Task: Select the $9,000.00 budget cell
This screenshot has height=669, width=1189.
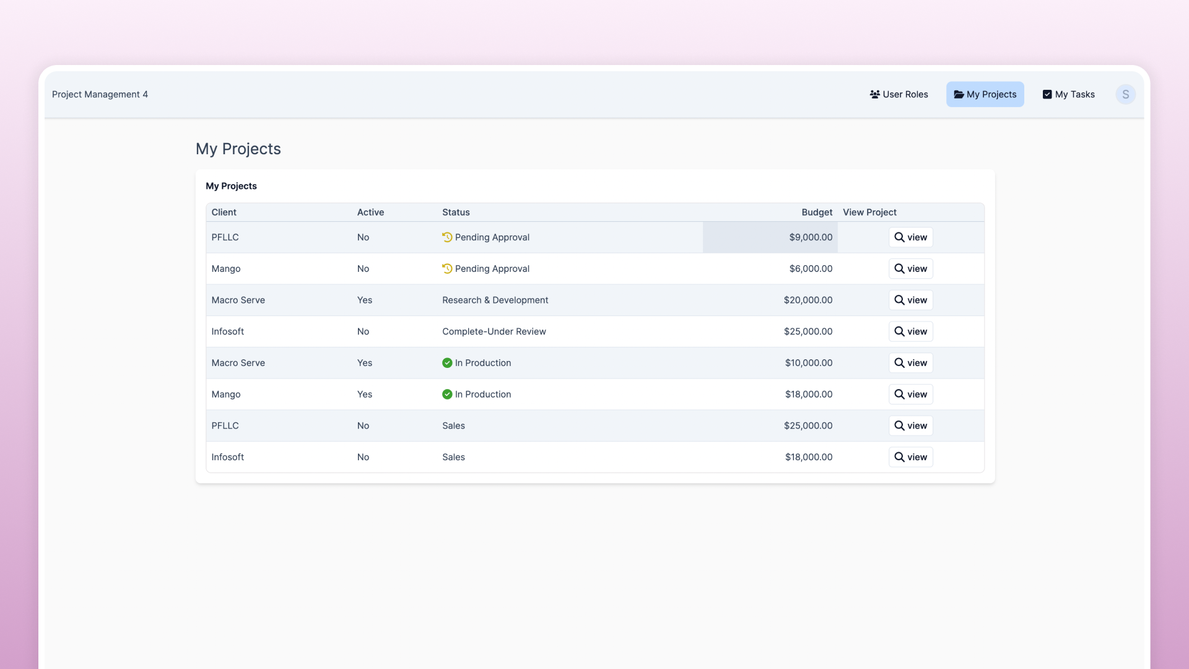Action: tap(770, 237)
